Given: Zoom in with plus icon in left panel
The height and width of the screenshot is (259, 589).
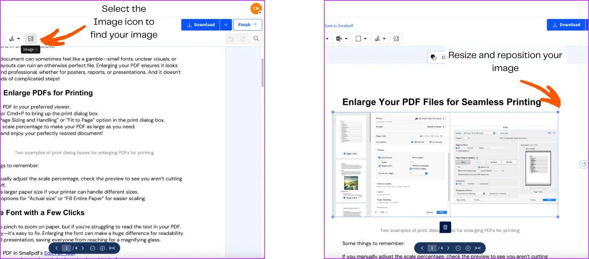Looking at the screenshot, I should pyautogui.click(x=102, y=248).
